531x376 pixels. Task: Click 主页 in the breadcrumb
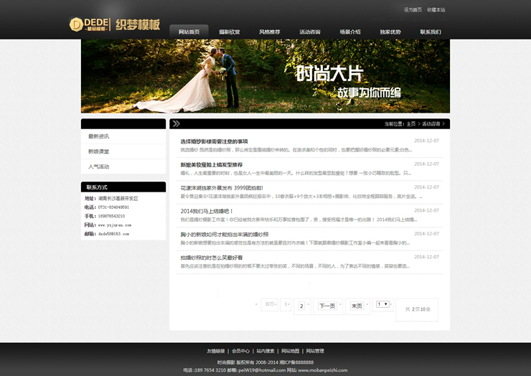[411, 124]
